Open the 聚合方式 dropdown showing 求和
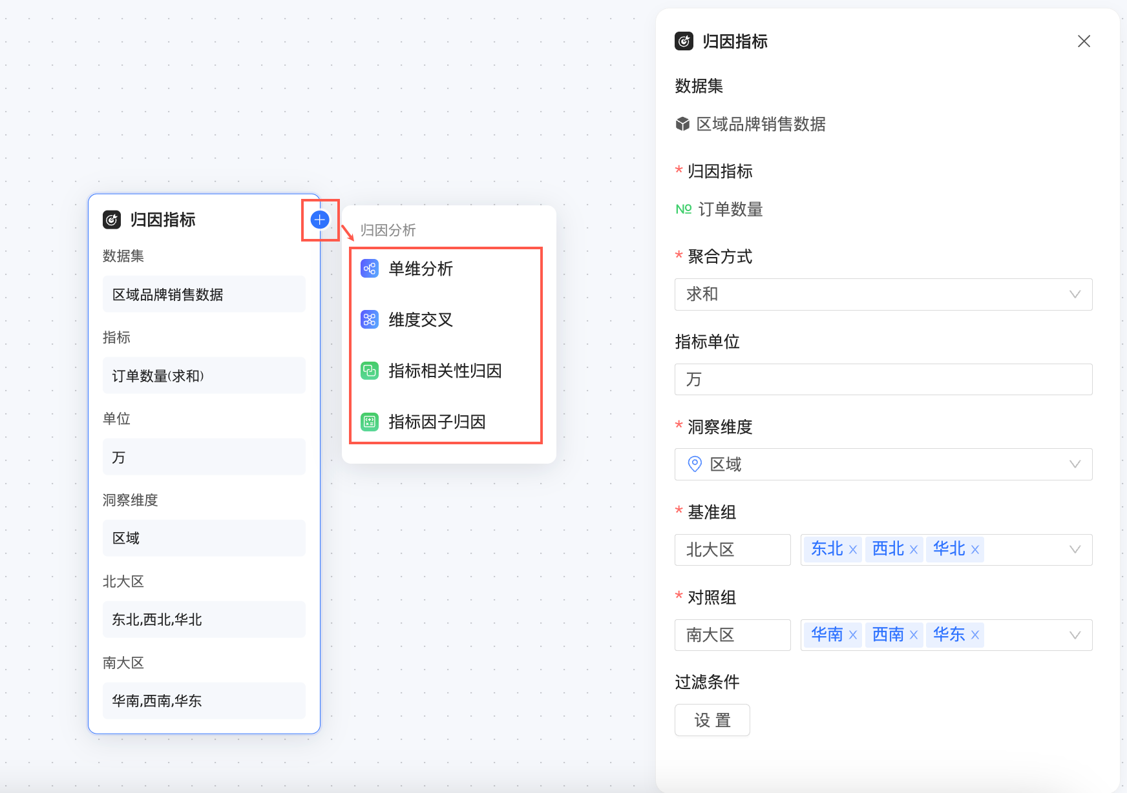The image size is (1127, 793). [x=883, y=294]
